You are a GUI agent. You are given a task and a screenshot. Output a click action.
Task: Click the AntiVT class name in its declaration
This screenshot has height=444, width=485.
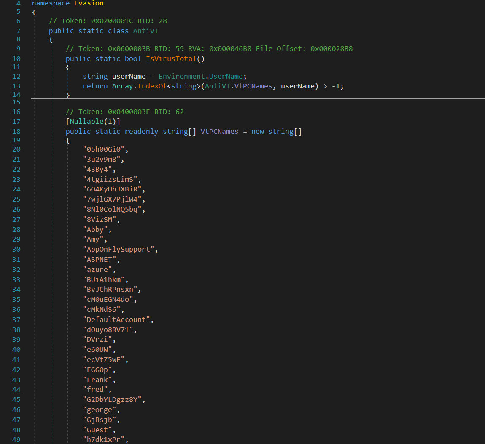pos(145,31)
